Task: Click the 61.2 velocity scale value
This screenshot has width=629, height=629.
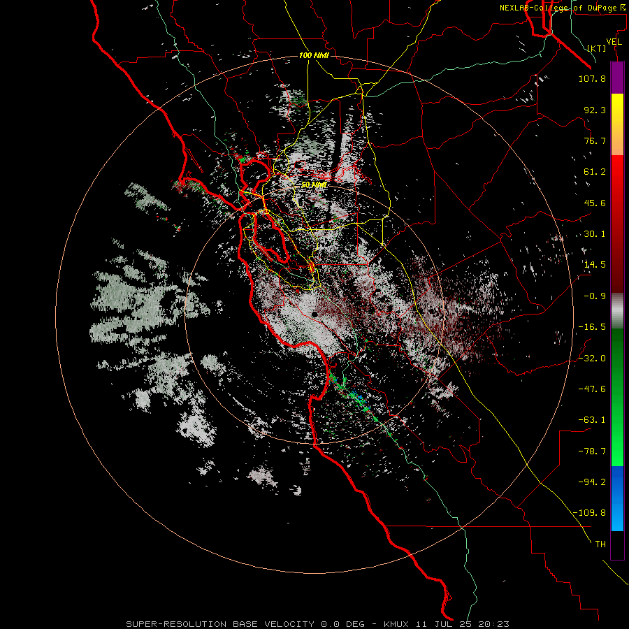Action: tap(595, 172)
